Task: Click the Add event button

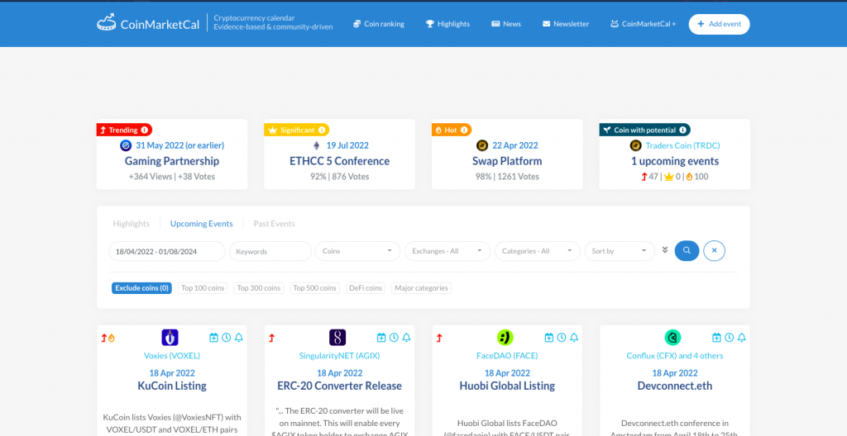Action: click(x=719, y=24)
